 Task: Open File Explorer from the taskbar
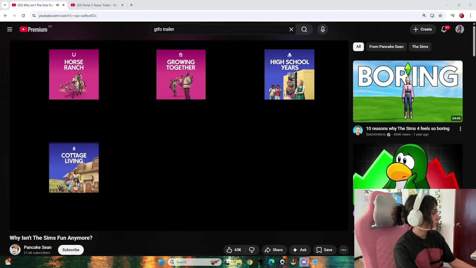(x=239, y=262)
